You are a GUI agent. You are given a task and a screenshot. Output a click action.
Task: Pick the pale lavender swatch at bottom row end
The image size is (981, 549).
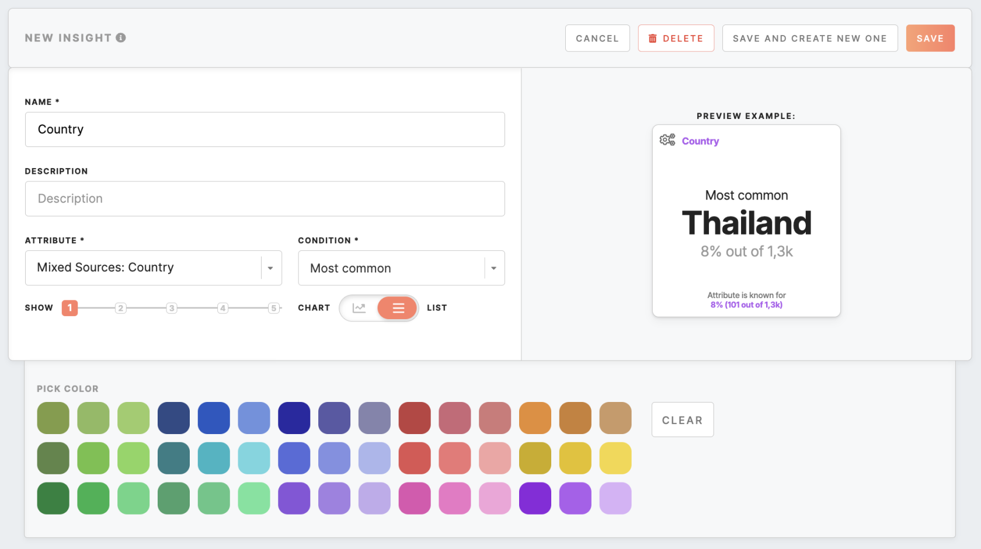(615, 498)
